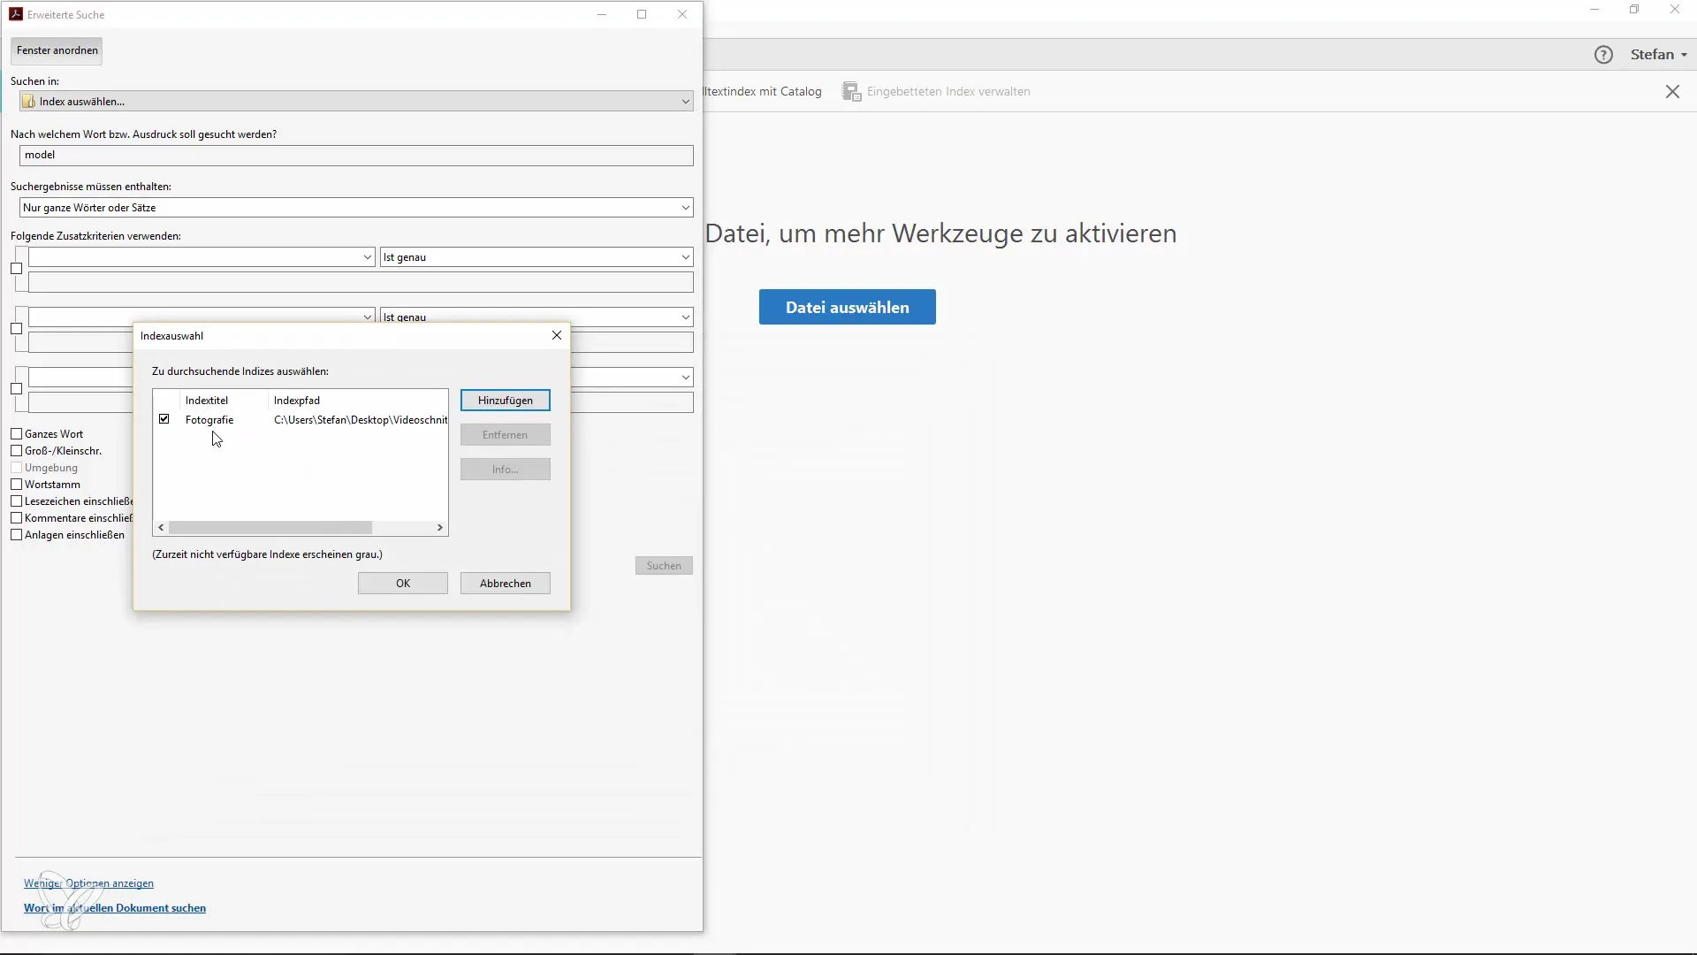Toggle the Anlagen einschließen checkbox
Image resolution: width=1697 pixels, height=955 pixels.
(16, 535)
